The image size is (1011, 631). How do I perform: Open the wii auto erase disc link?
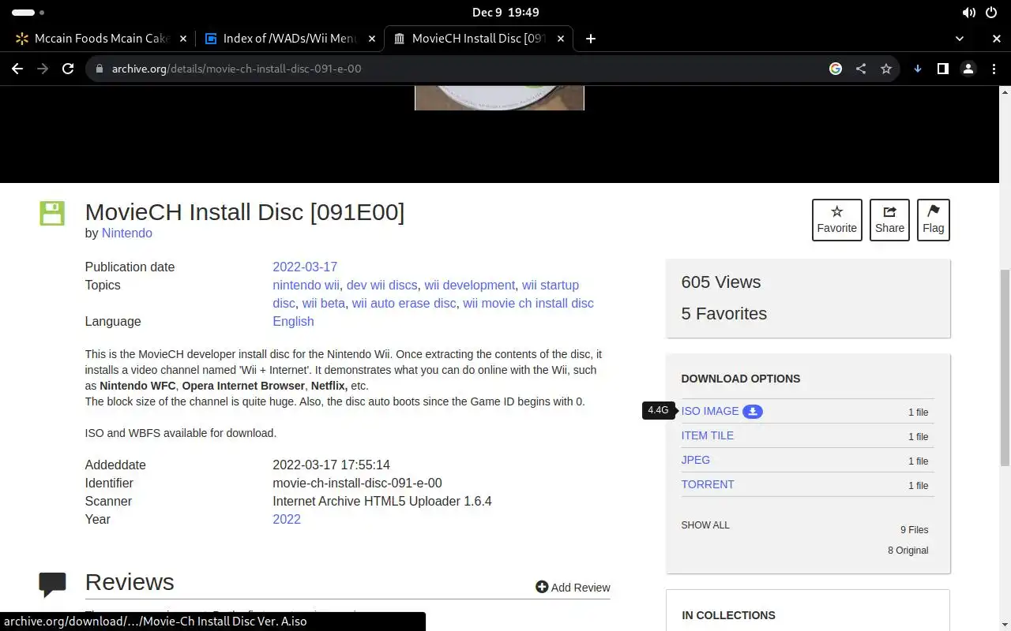click(x=404, y=304)
